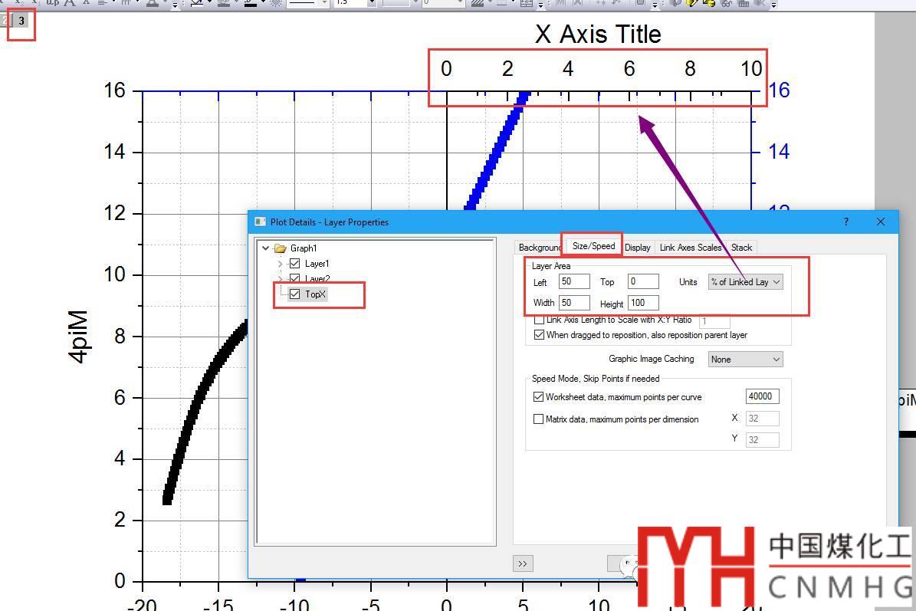Screen dimensions: 916x611
Task: Select the Layer1 tree item
Action: point(317,264)
